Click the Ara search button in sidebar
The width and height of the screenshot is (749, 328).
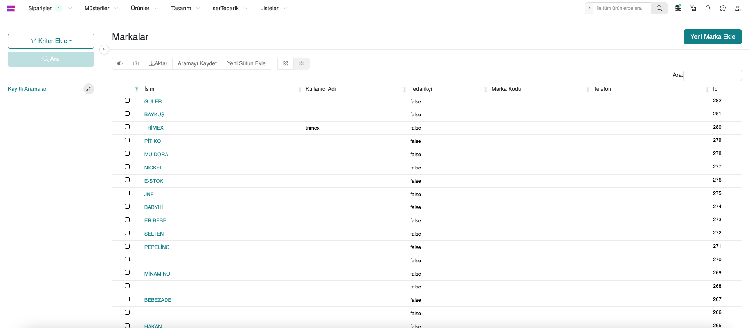pyautogui.click(x=51, y=59)
